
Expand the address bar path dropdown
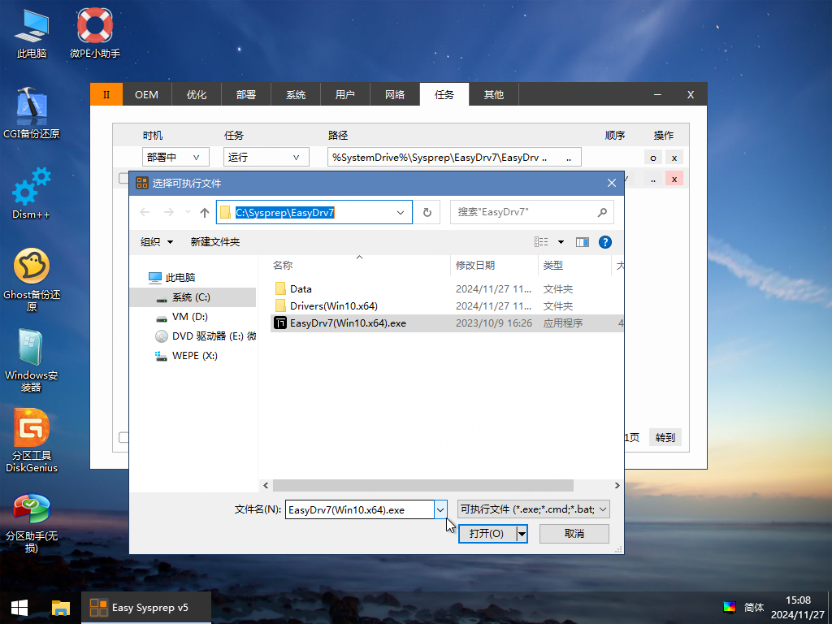tap(400, 212)
